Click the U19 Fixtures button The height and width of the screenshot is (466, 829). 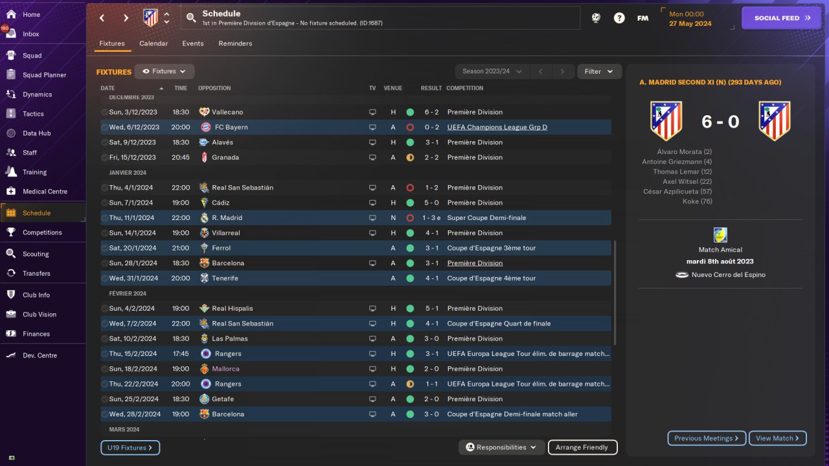click(130, 447)
